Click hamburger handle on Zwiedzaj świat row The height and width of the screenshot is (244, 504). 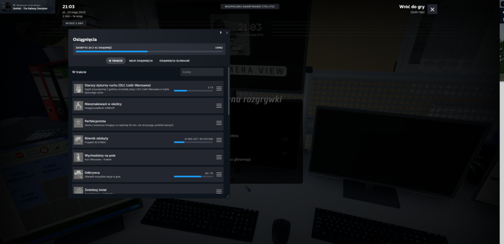(x=219, y=191)
